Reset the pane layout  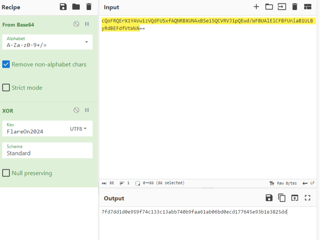[x=308, y=7]
